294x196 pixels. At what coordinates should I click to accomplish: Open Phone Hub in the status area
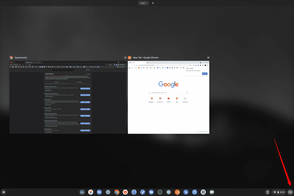click(x=267, y=192)
